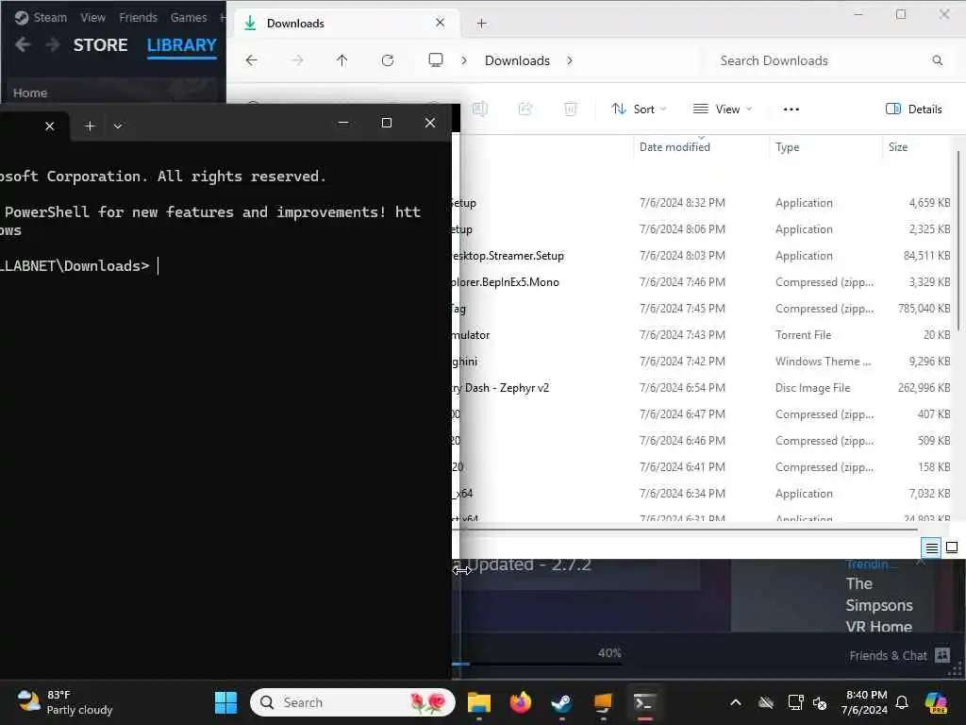
Task: Click the Share icon in Explorer toolbar
Action: pos(525,110)
